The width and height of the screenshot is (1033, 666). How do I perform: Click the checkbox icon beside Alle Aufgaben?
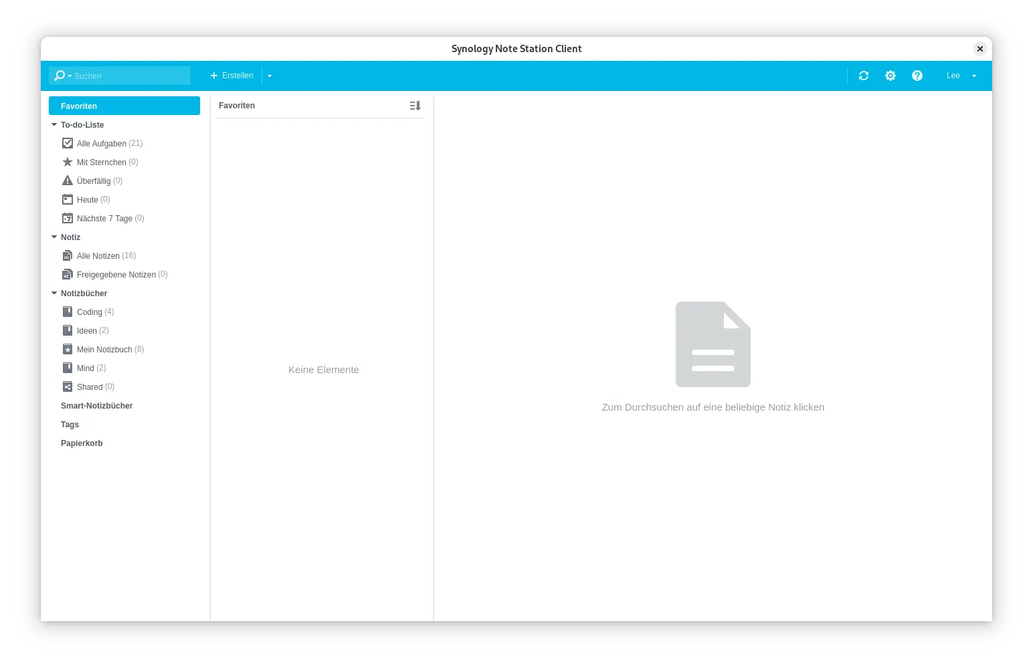tap(68, 143)
